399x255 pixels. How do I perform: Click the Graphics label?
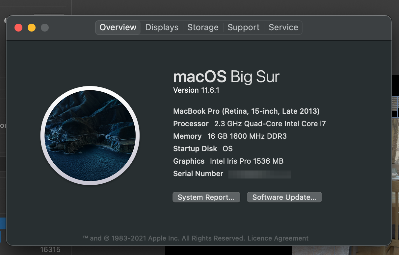pyautogui.click(x=189, y=161)
